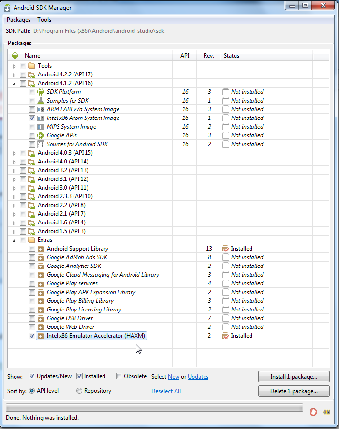
Task: Click the Name column header
Action: pyautogui.click(x=90, y=56)
